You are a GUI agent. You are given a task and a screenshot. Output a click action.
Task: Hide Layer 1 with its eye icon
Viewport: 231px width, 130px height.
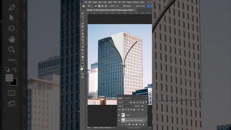pos(119,115)
